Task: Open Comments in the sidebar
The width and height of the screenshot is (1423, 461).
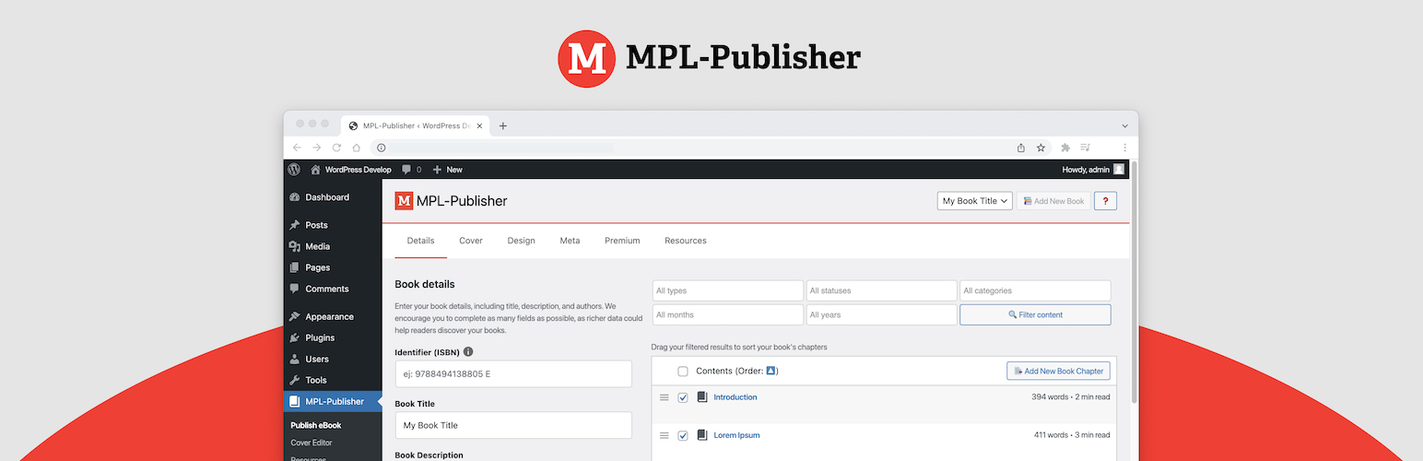Action: pyautogui.click(x=333, y=289)
